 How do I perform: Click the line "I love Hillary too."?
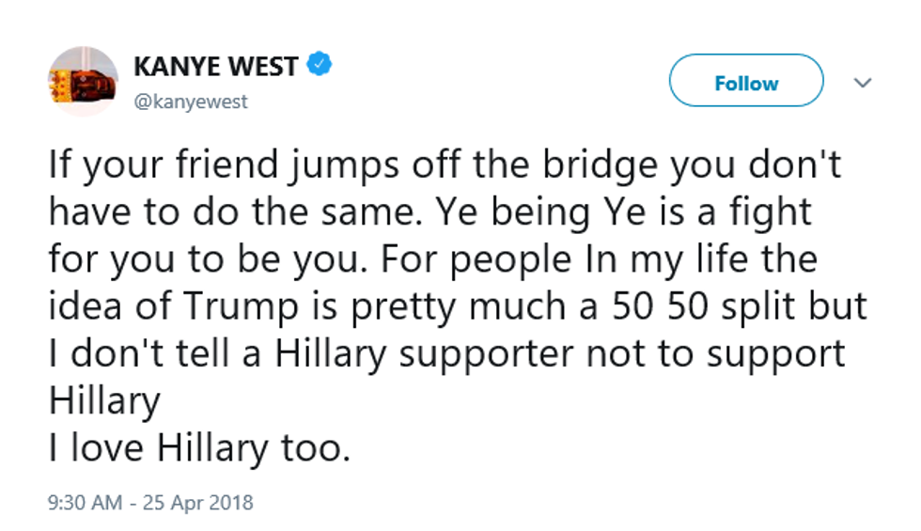(x=199, y=447)
